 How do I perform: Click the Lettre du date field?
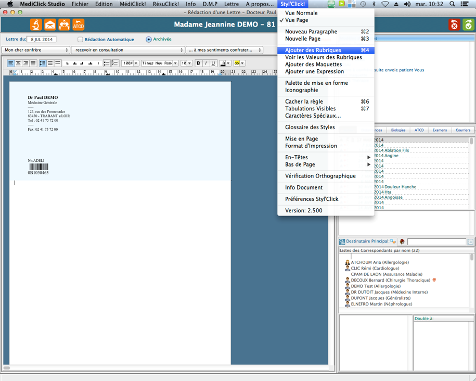tap(42, 40)
